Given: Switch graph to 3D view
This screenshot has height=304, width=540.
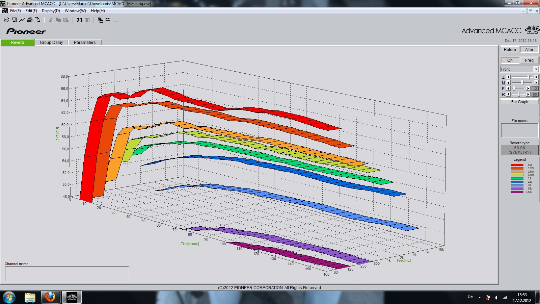Looking at the screenshot, I should tap(87, 20).
